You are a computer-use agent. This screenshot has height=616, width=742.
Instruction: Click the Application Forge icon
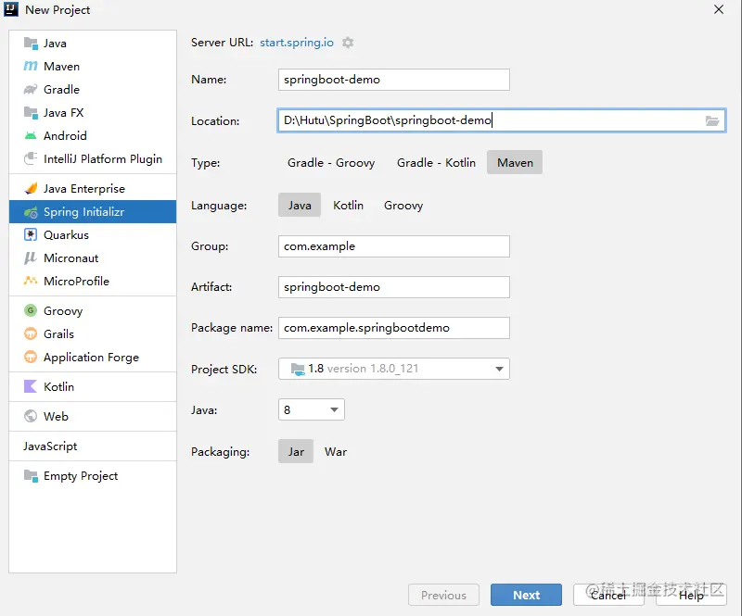(31, 357)
